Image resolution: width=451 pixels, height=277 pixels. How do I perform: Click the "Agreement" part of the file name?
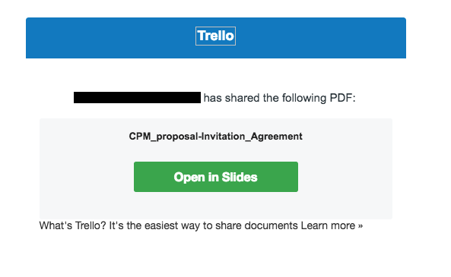[276, 137]
